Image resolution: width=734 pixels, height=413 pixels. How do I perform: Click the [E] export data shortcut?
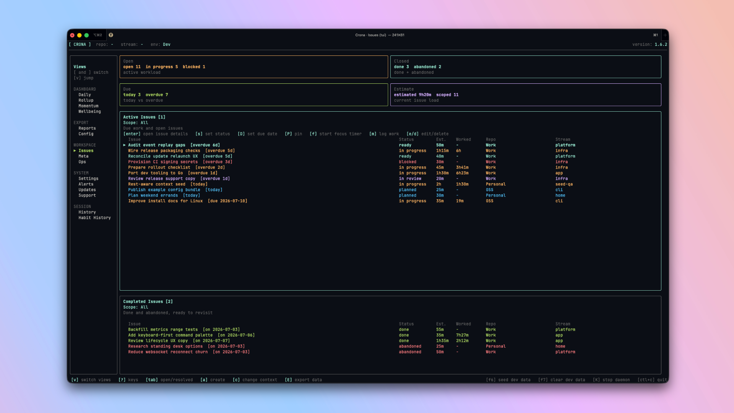303,380
